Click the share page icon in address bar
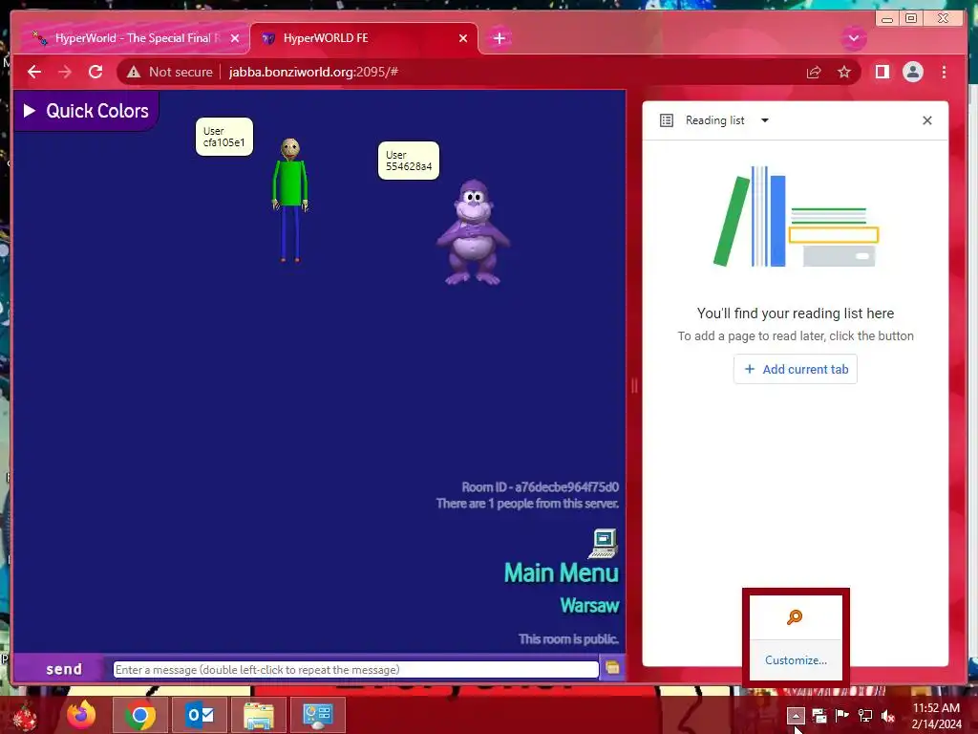The width and height of the screenshot is (978, 734). click(x=814, y=73)
